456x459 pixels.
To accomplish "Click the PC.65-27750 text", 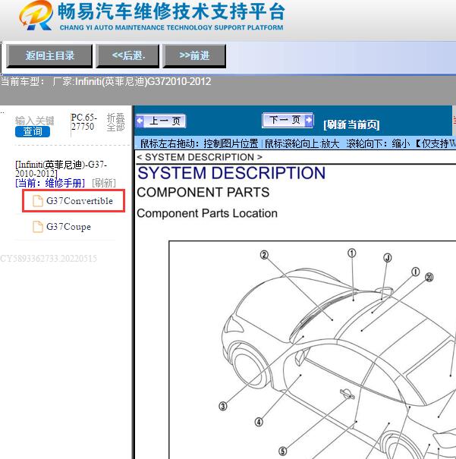I will (x=83, y=122).
